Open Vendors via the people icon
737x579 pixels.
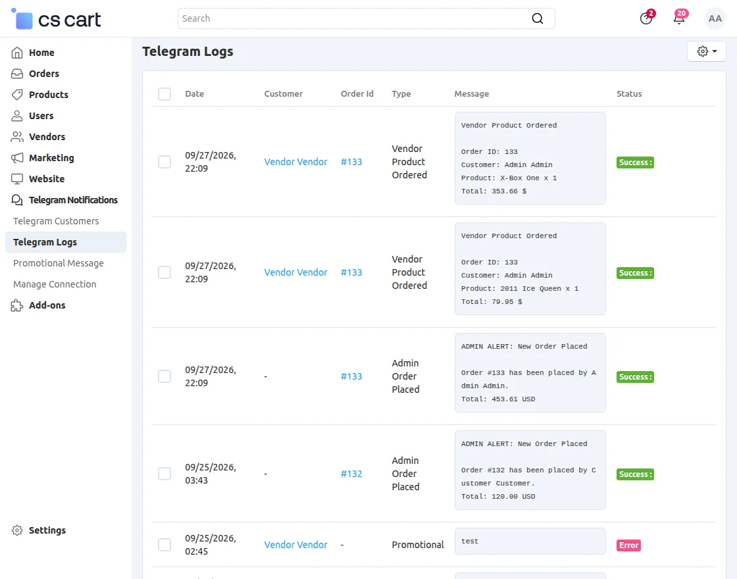tap(17, 137)
